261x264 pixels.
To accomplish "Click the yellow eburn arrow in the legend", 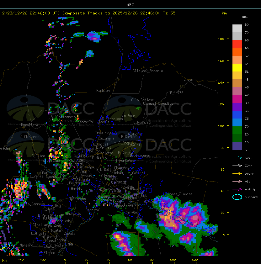I will coord(237,174).
